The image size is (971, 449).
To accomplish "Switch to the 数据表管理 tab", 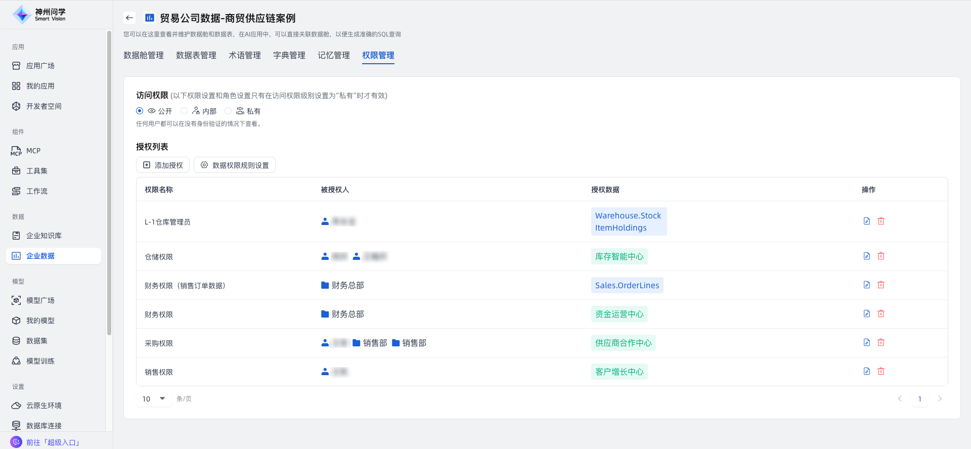I will tap(196, 55).
